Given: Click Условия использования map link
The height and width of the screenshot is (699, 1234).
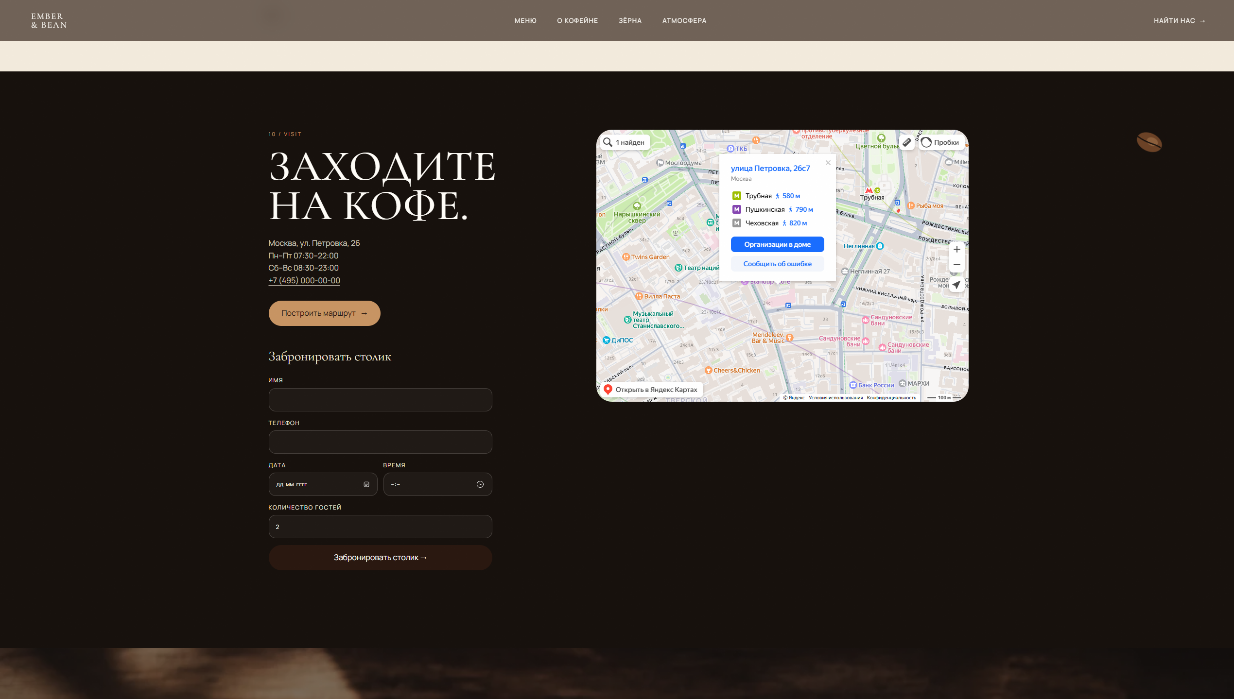Looking at the screenshot, I should (835, 398).
